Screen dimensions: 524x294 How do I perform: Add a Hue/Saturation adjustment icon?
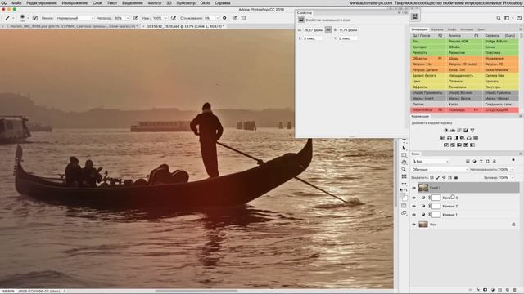(443, 138)
